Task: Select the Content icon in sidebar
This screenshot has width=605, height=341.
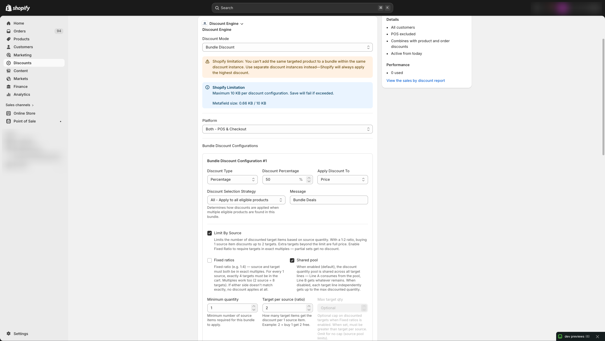Action: [9, 71]
